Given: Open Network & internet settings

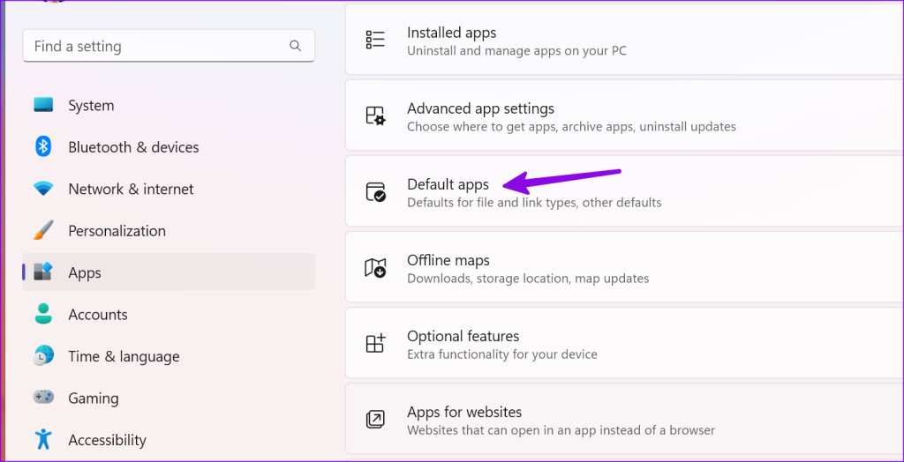Looking at the screenshot, I should coord(169,189).
